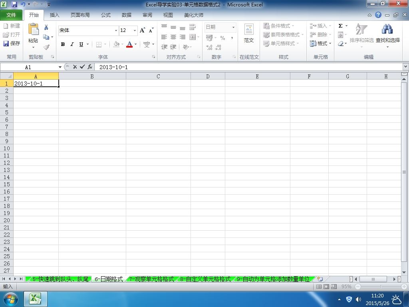The height and width of the screenshot is (307, 409).
Task: Open sheet tab 8-自定义单元格格式
Action: pyautogui.click(x=205, y=279)
